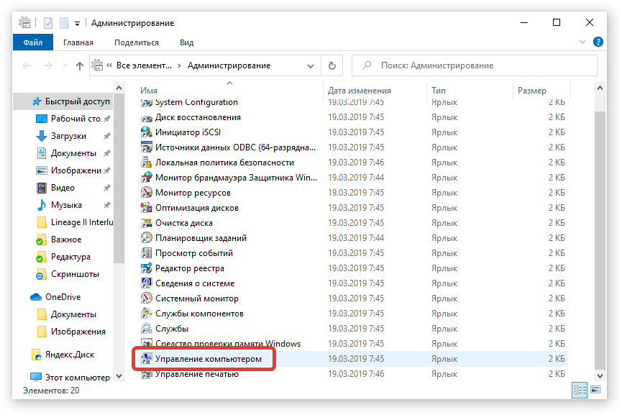Screen dimensions: 622x415
Task: Select OneDrive in the navigation pane
Action: point(63,297)
